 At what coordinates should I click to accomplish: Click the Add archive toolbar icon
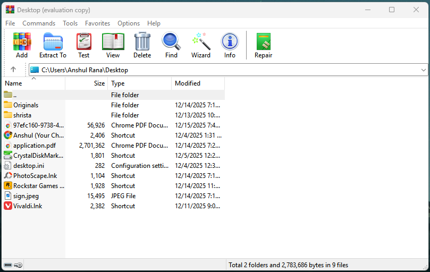(x=22, y=41)
